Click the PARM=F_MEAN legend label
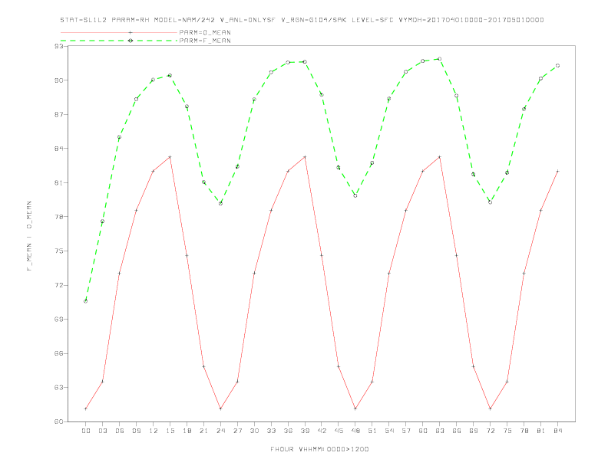Screen dimensions: 608x469 point(205,41)
